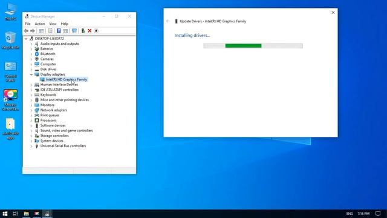Click the Forward arrow in Device Manager toolbar
This screenshot has height=218, width=387.
(x=33, y=31)
